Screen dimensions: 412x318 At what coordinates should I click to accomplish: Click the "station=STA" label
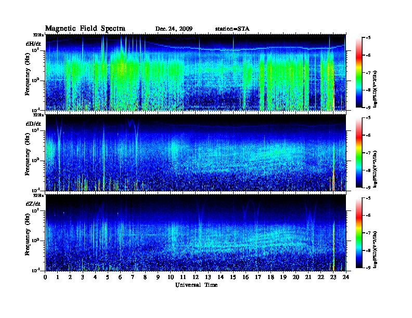point(233,29)
